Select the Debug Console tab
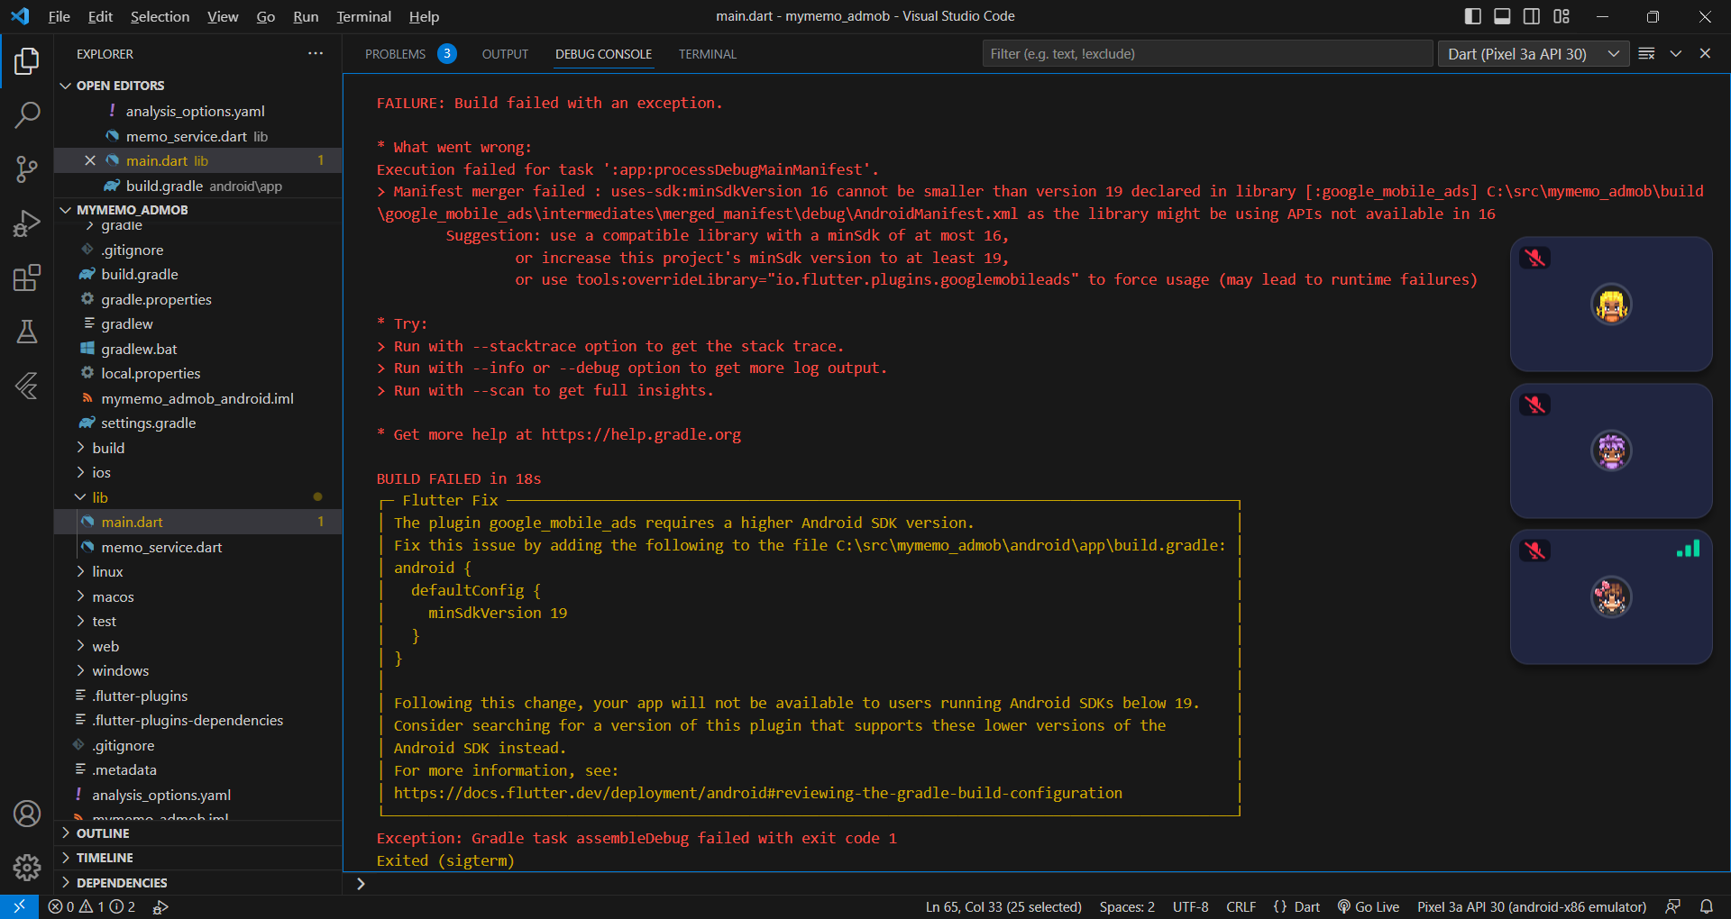The image size is (1731, 919). pyautogui.click(x=603, y=54)
